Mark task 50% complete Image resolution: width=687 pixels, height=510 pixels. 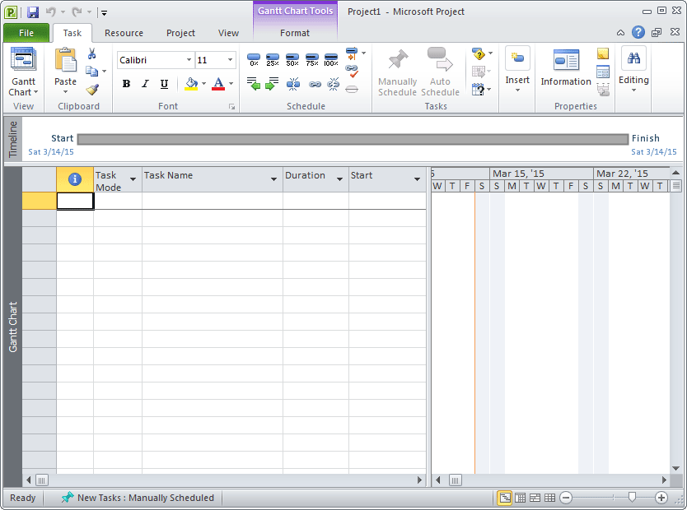[x=292, y=59]
